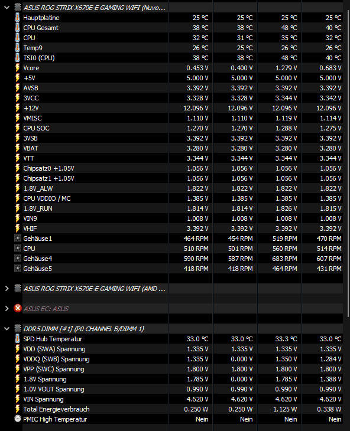Click the thermometer icon next to Hauptplatine

(17, 18)
